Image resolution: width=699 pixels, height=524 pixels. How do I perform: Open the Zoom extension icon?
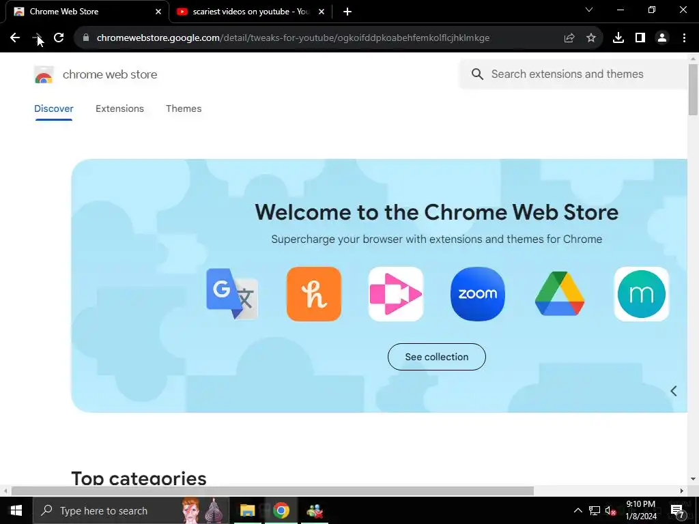tap(477, 294)
